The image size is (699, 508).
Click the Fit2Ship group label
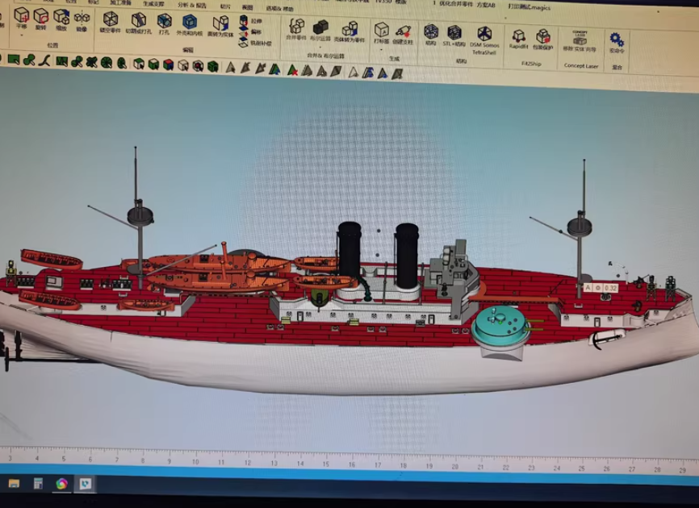point(530,64)
